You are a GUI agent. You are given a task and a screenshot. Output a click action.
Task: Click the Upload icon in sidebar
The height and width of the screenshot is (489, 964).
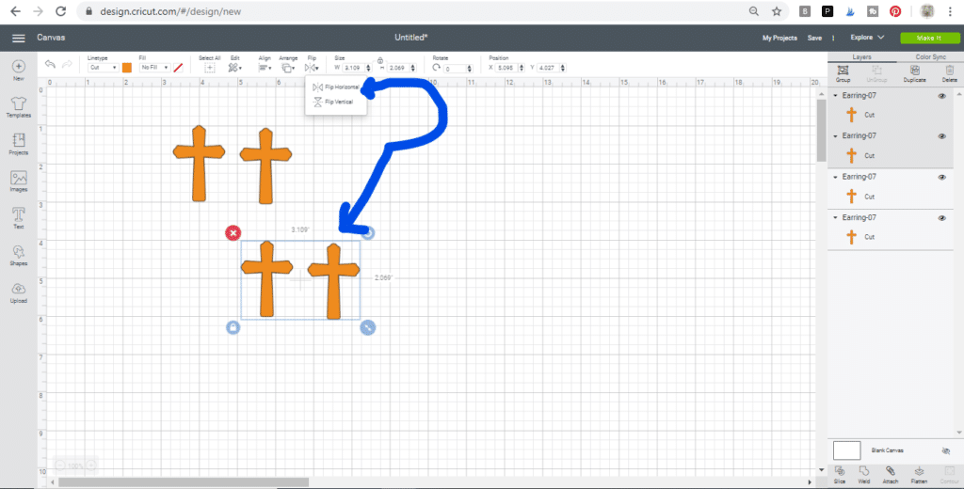click(x=18, y=292)
